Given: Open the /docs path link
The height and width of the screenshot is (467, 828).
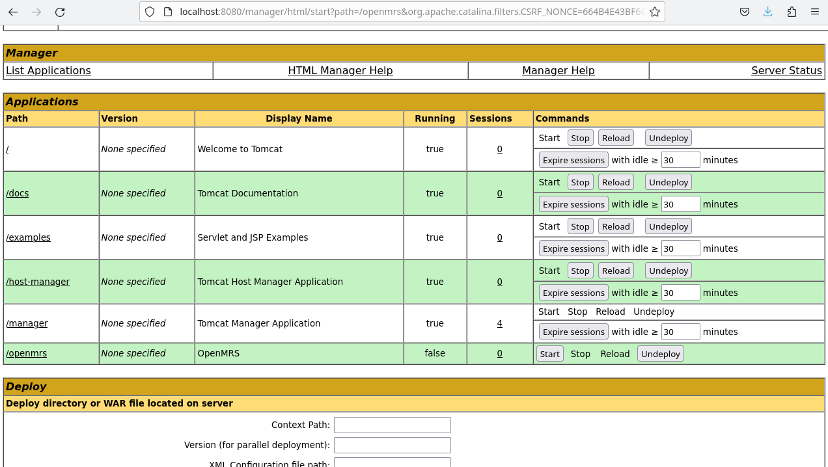Looking at the screenshot, I should (18, 193).
